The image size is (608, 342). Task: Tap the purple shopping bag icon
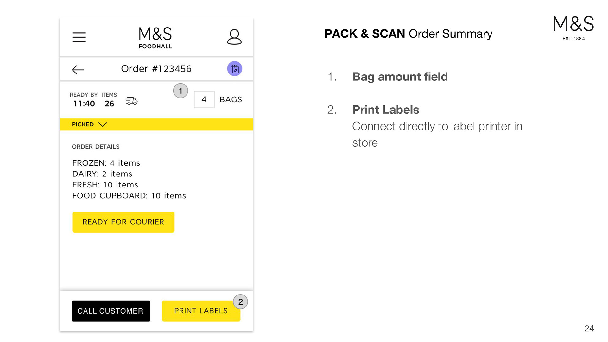235,69
